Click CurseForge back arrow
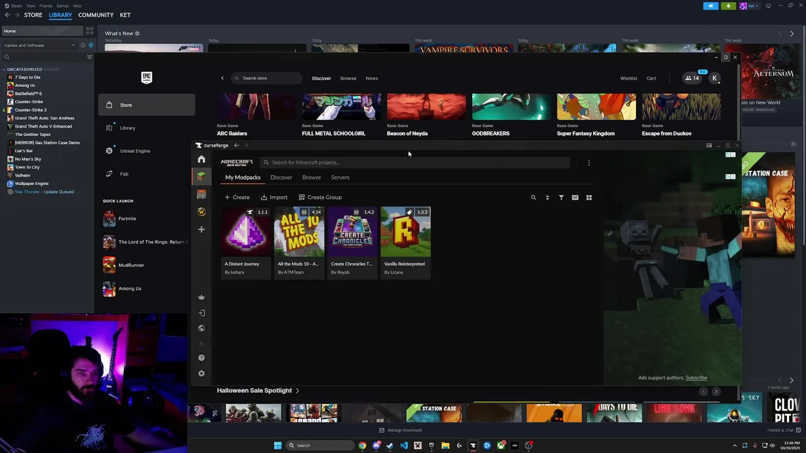 (x=237, y=145)
